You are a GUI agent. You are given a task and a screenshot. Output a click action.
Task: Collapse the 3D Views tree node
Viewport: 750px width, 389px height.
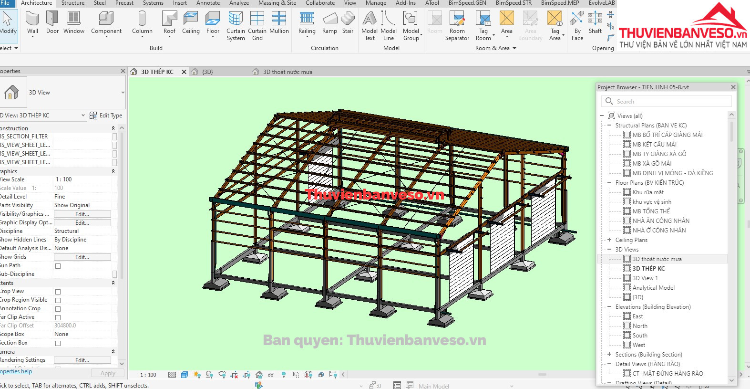609,250
